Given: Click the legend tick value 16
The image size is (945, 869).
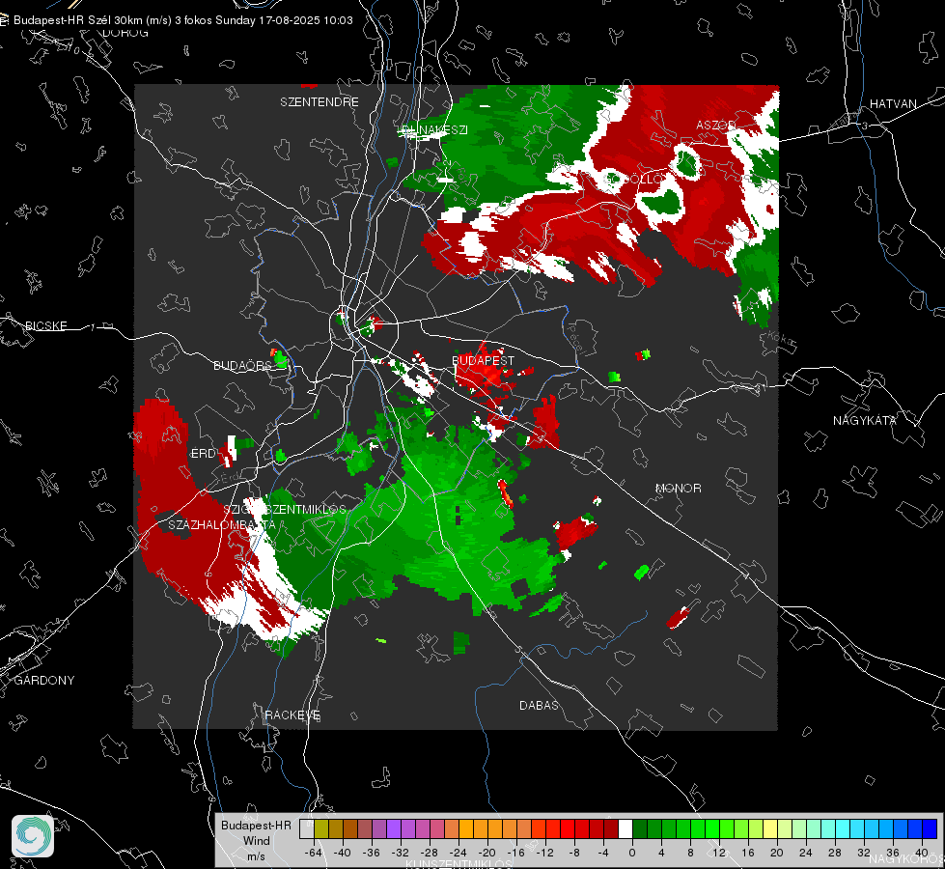Looking at the screenshot, I should click(x=748, y=853).
